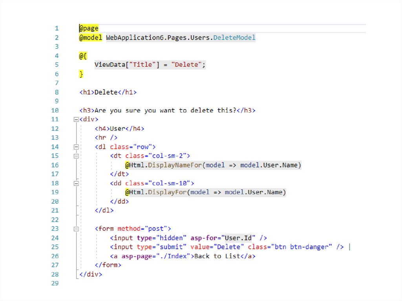Click WebApplication6.Pages.Users namespace text
The height and width of the screenshot is (301, 402).
coord(158,38)
